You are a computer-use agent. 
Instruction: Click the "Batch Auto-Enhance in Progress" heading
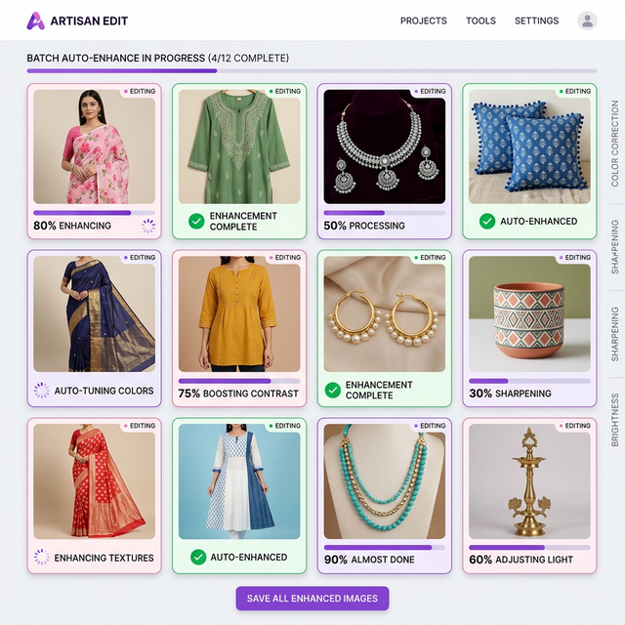click(116, 59)
